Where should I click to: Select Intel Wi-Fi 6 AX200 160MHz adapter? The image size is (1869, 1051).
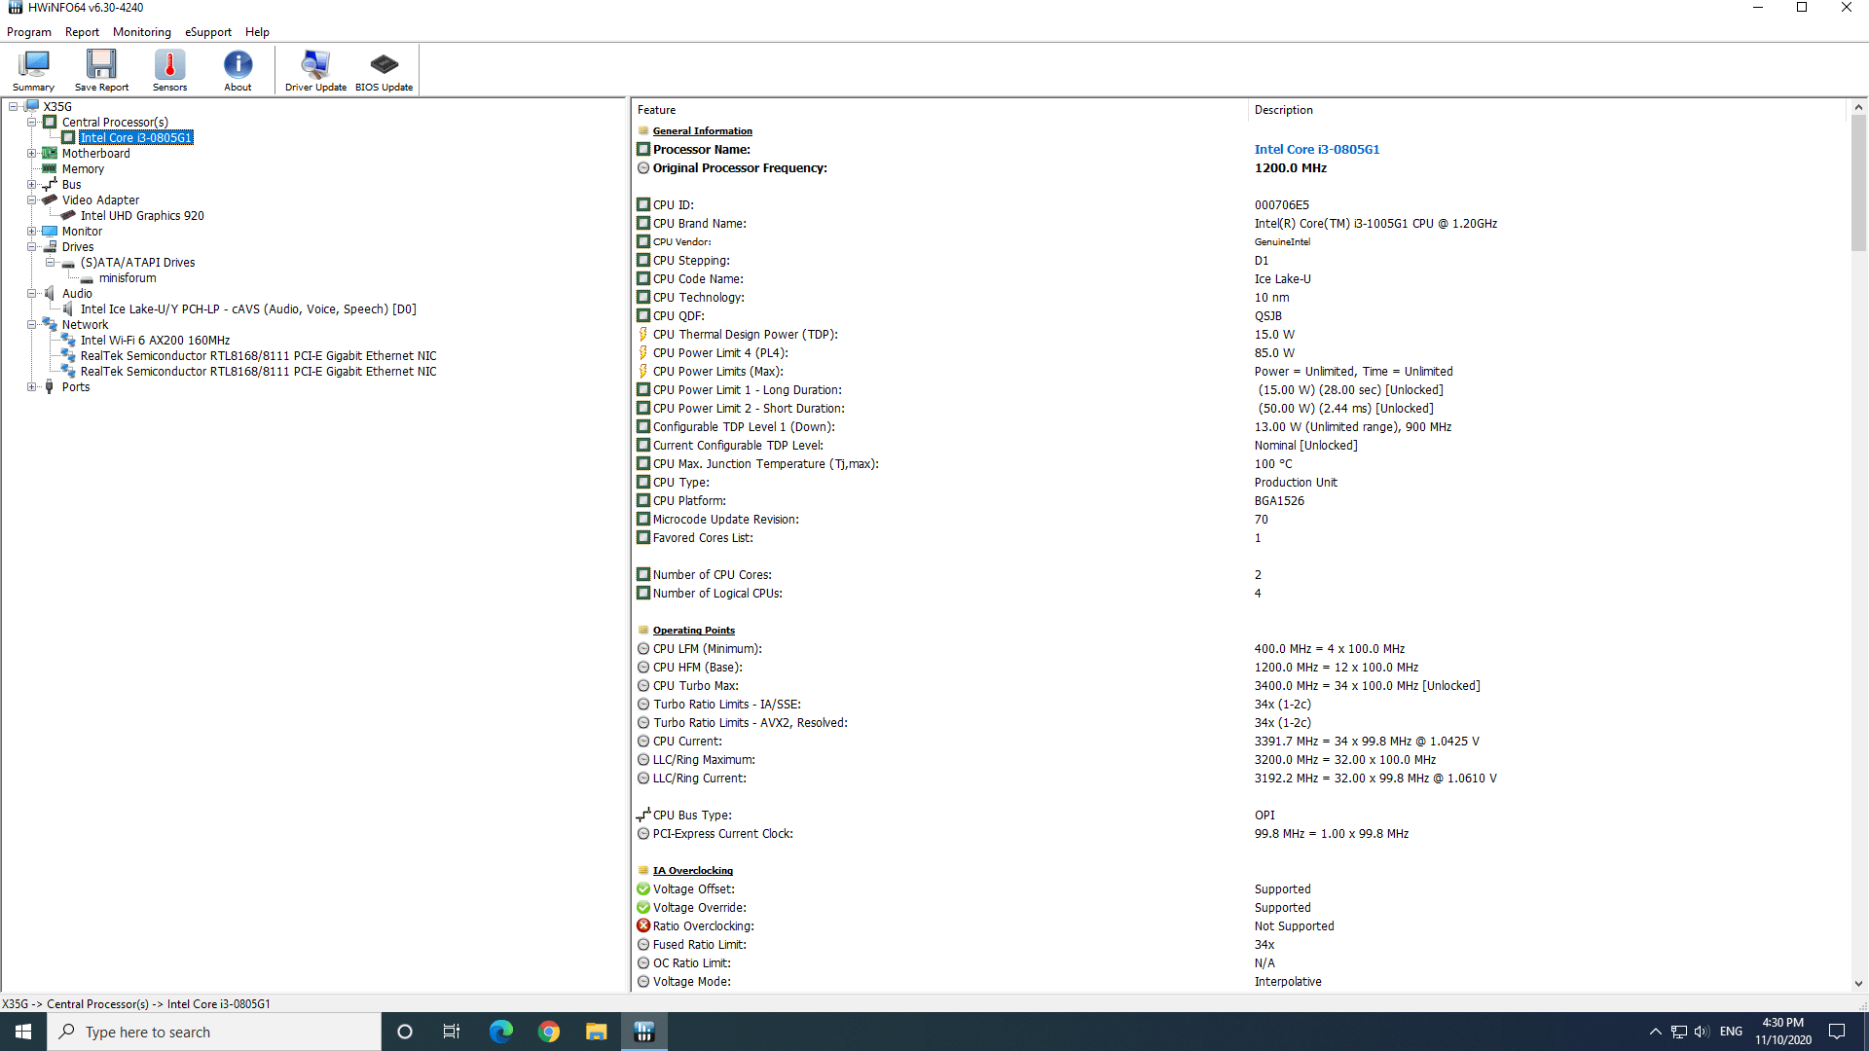click(155, 341)
